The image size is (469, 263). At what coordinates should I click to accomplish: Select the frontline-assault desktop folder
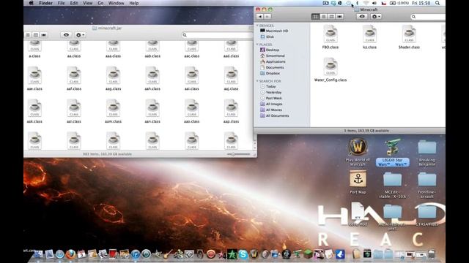(x=427, y=185)
